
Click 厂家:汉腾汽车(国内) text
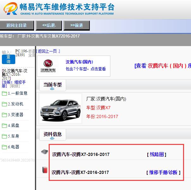106,99
